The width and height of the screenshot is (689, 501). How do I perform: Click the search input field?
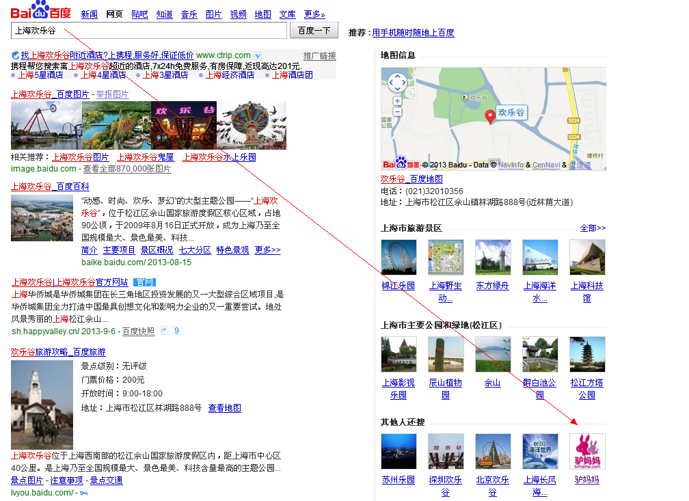(148, 31)
